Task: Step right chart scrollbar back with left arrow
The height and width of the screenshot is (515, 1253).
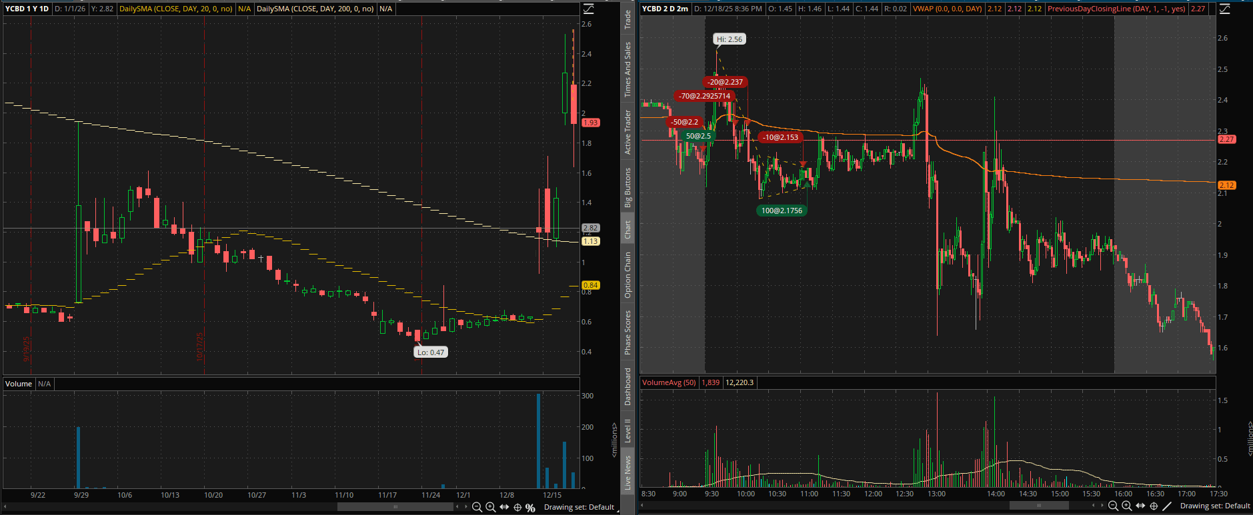Action: (x=1093, y=506)
